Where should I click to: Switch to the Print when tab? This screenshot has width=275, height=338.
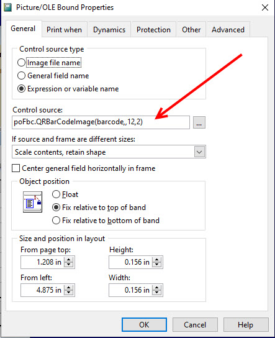64,30
